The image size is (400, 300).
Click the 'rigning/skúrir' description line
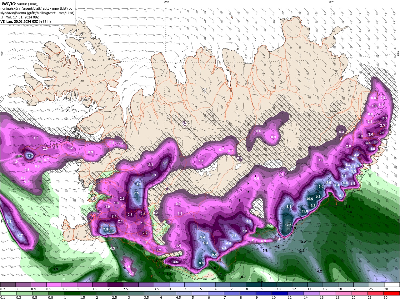pyautogui.click(x=37, y=8)
